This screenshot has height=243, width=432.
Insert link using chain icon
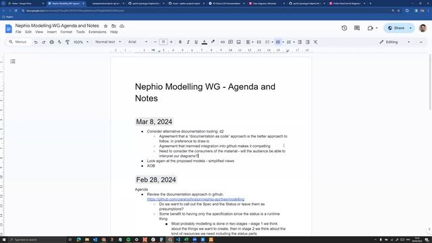222,42
